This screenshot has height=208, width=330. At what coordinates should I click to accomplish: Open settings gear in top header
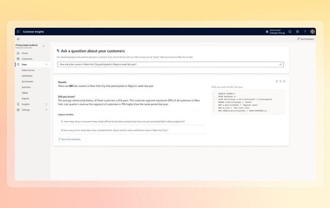pos(297,32)
